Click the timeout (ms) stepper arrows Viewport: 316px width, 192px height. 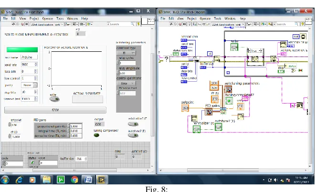click(x=36, y=99)
